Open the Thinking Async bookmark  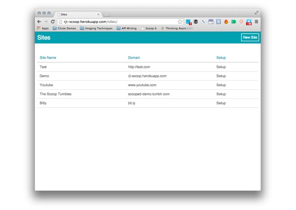(176, 28)
